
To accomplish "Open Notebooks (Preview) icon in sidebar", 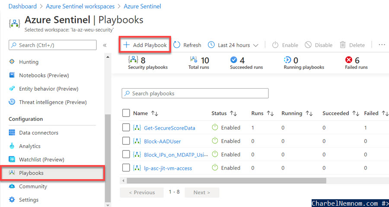I will pos(12,75).
